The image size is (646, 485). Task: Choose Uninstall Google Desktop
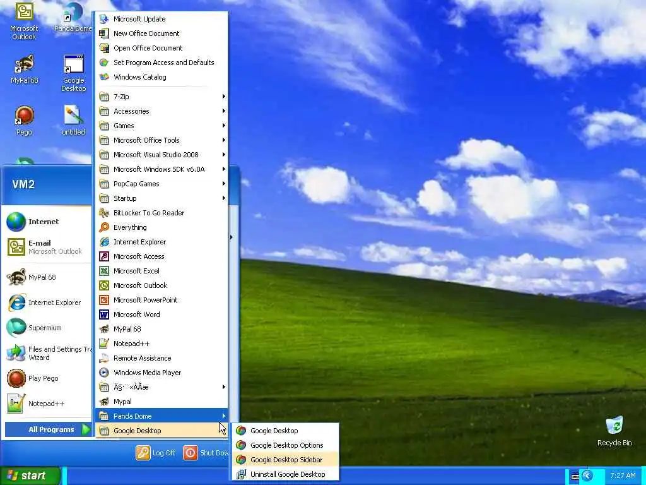tap(286, 474)
